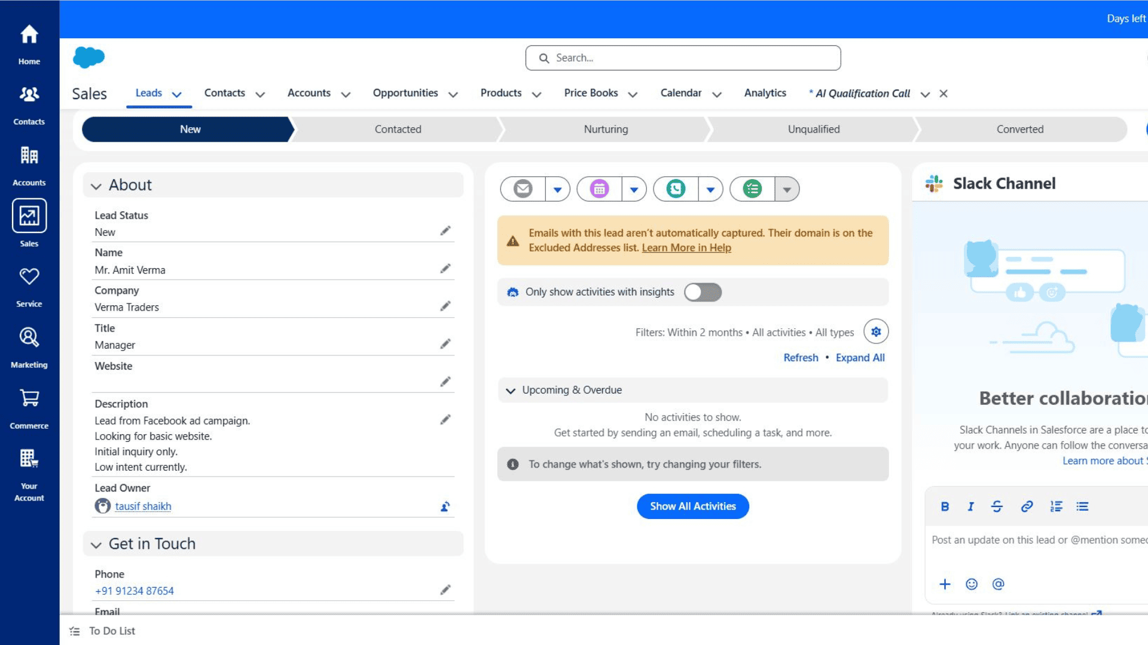Click Show All Activities button
The height and width of the screenshot is (645, 1148).
(x=693, y=506)
